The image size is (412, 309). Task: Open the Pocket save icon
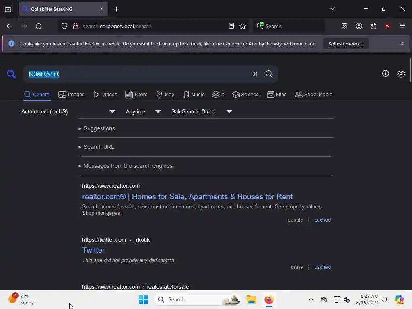click(x=344, y=26)
